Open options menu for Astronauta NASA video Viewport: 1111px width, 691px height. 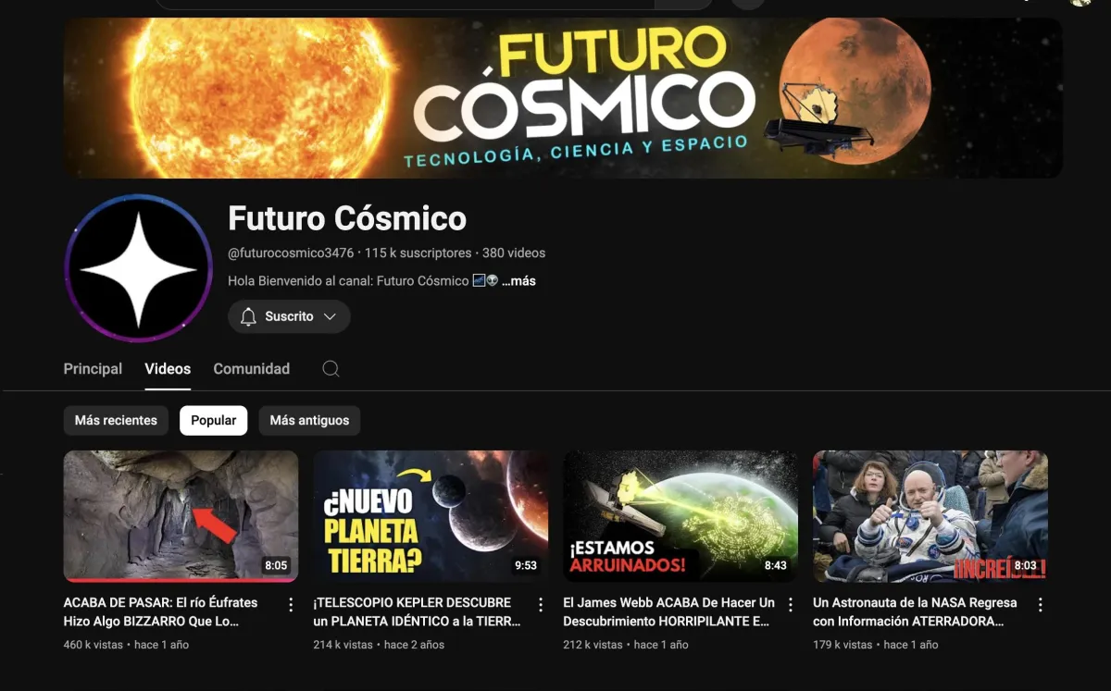pyautogui.click(x=1041, y=604)
